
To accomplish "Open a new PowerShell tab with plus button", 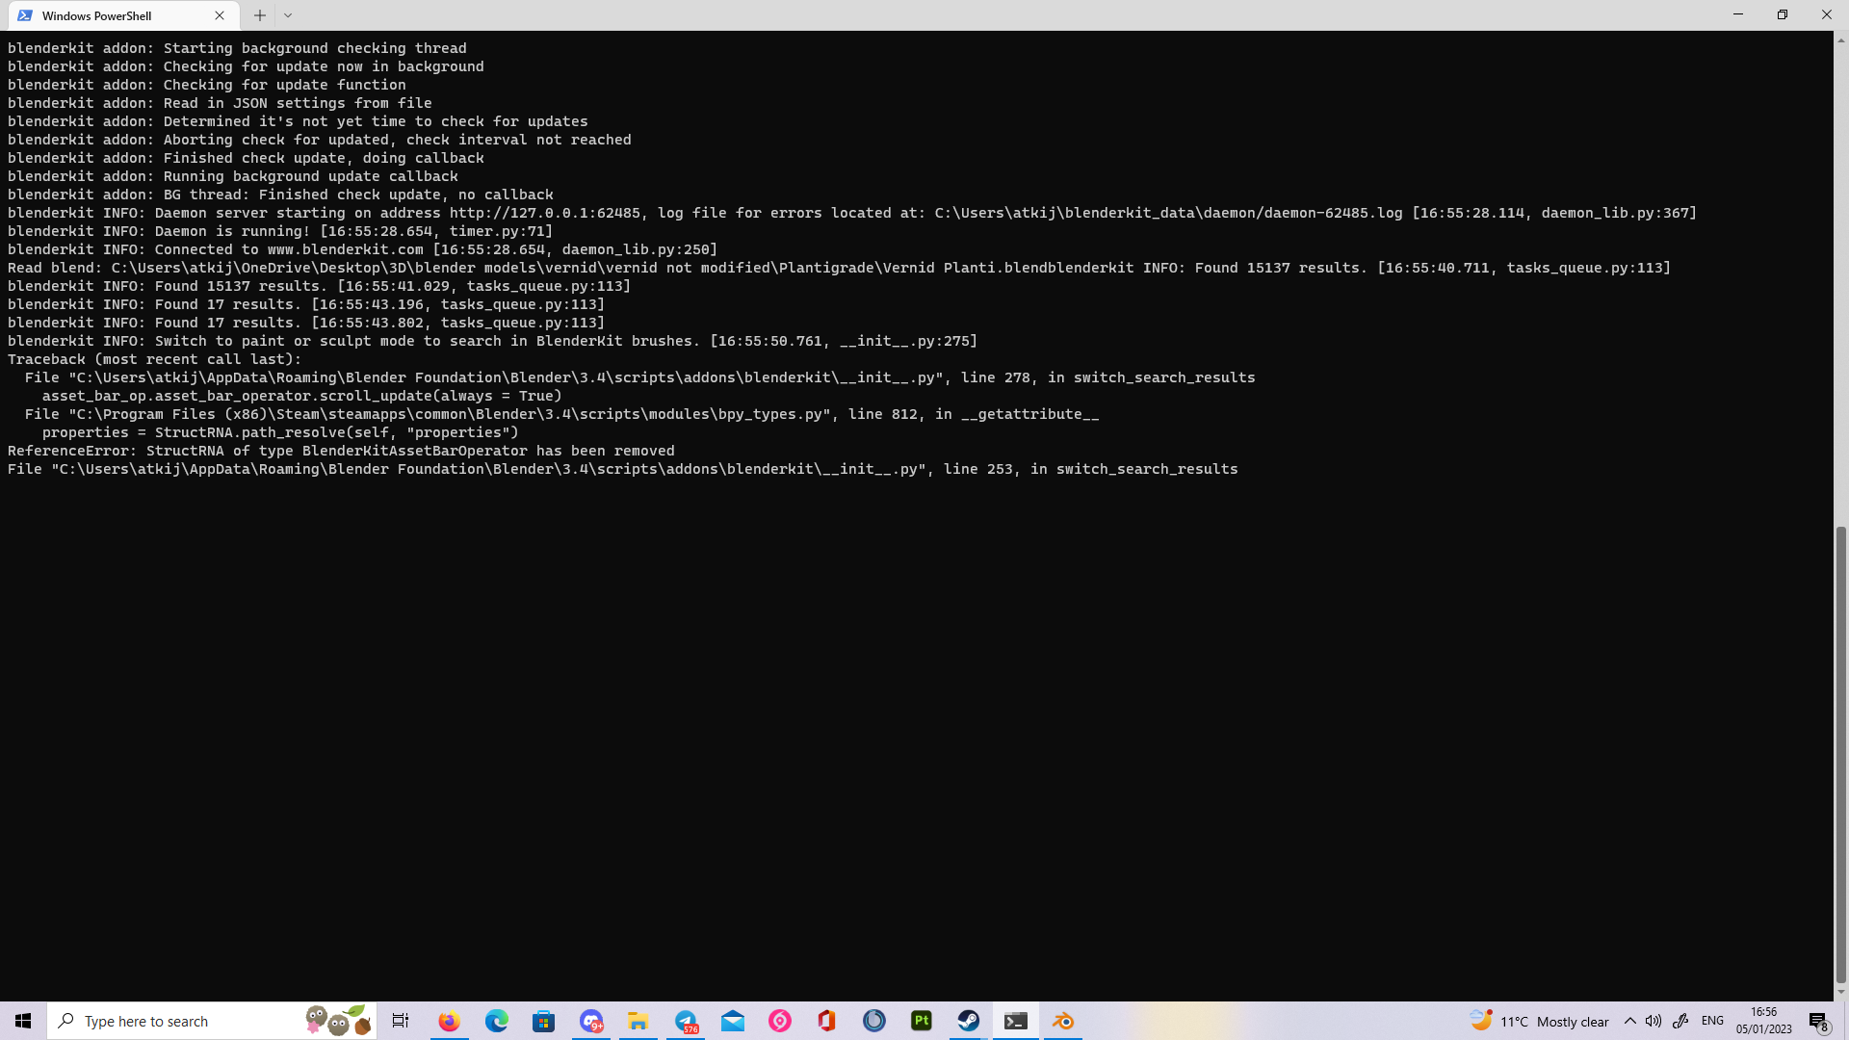I will (260, 15).
